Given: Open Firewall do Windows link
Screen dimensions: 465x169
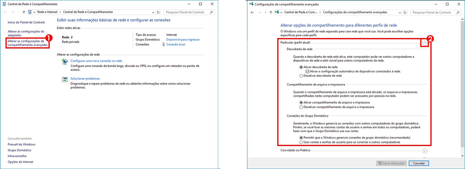Looking at the screenshot, I should [22, 144].
